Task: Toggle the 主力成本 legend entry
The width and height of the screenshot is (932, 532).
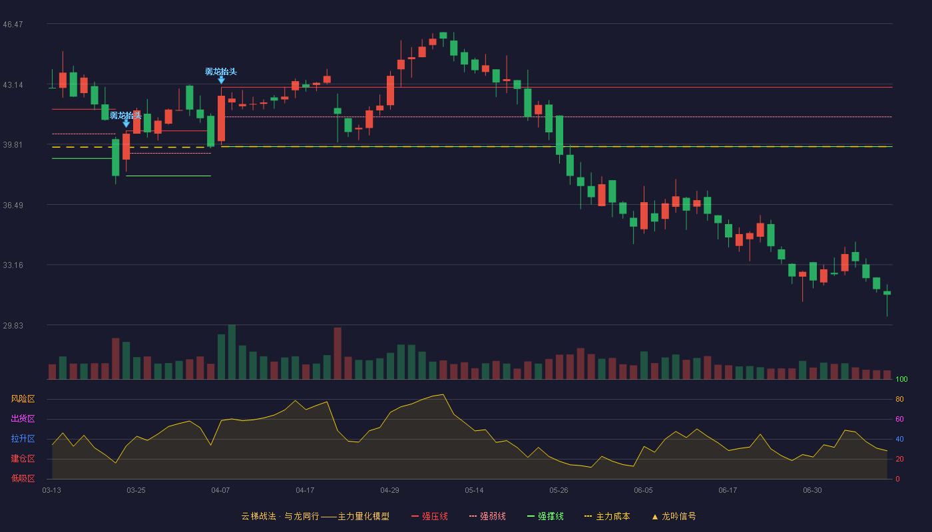Action: click(606, 516)
